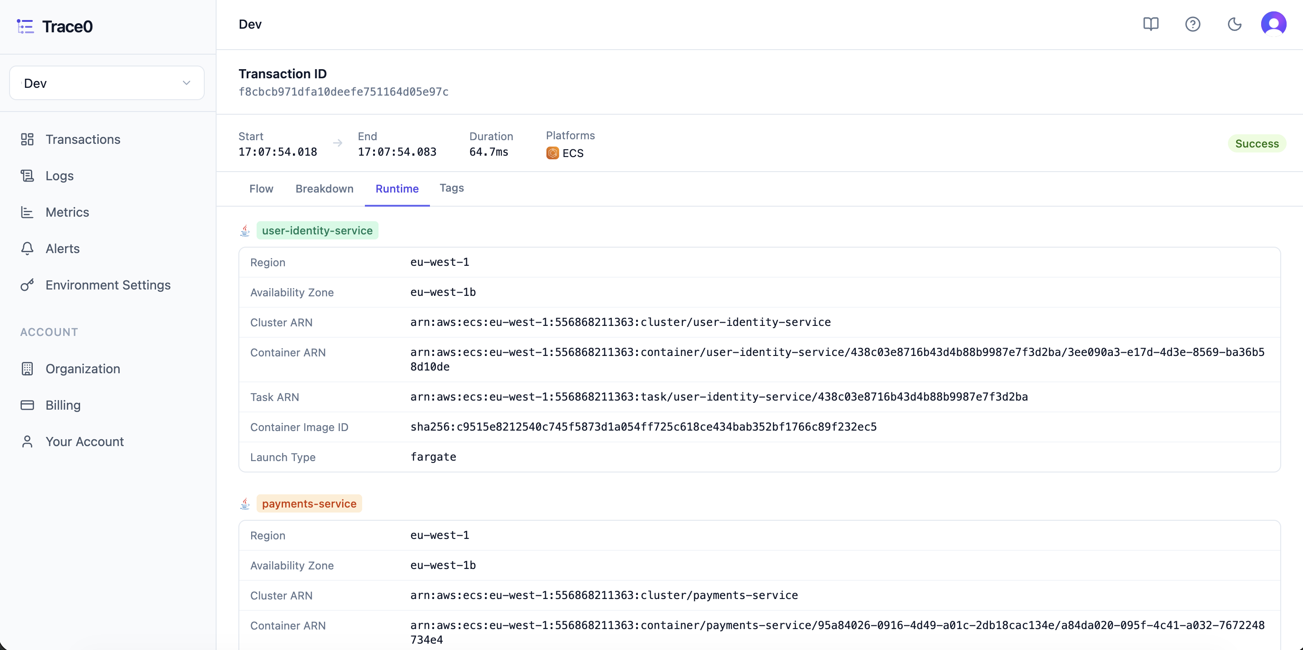Click transaction ID f8cbcb971dfa10deefe751164d05e97c
Image resolution: width=1303 pixels, height=650 pixels.
coord(343,91)
